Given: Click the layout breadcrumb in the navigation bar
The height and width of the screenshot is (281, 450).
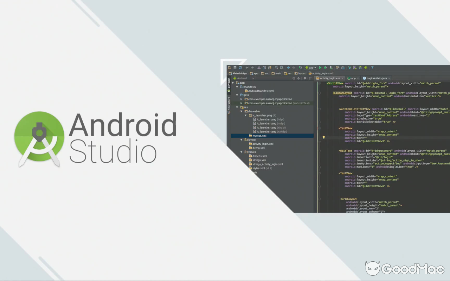Looking at the screenshot, I should coord(301,73).
